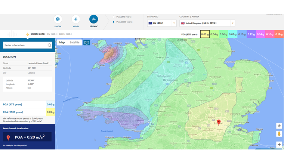Screen dimensions: 284x164
Task: Select the Seismic load icon
Action: [x=94, y=19]
